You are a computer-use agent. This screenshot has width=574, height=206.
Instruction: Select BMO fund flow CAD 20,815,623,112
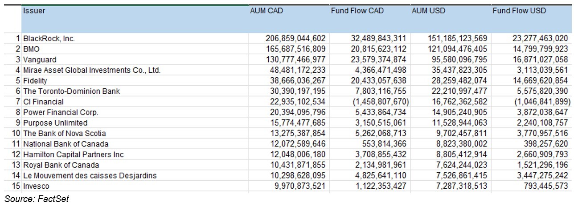point(379,49)
